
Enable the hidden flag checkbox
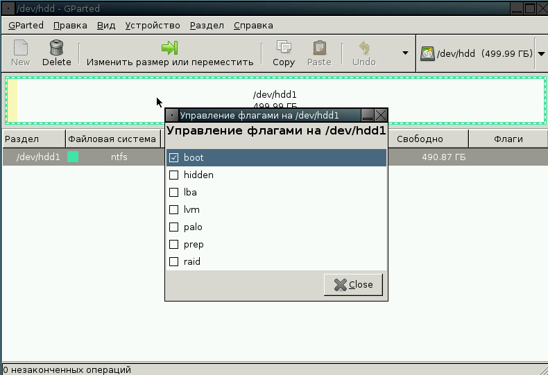coord(173,175)
